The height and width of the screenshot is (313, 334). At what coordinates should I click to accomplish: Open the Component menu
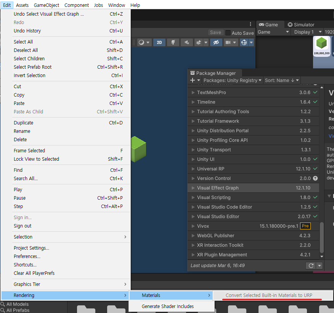77,5
